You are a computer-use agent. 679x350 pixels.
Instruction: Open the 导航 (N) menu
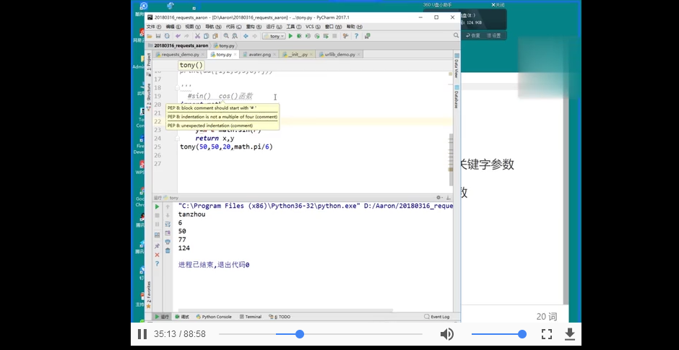pyautogui.click(x=214, y=27)
